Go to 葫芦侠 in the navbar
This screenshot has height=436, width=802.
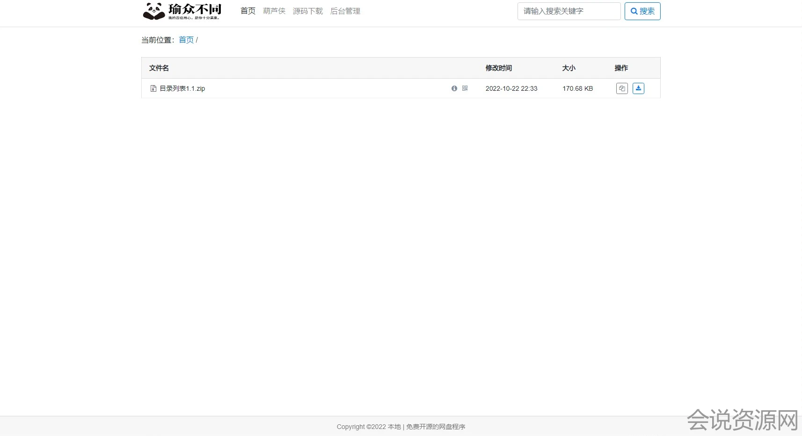(x=274, y=11)
